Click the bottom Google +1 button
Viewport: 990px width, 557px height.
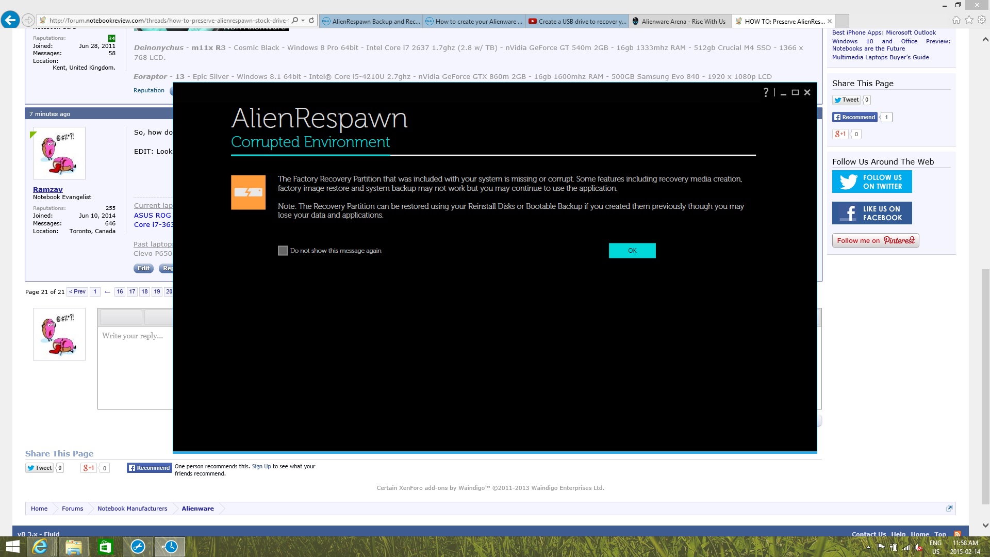(x=89, y=468)
